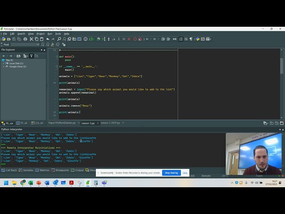Toggle highlight search matches icon

53,45
